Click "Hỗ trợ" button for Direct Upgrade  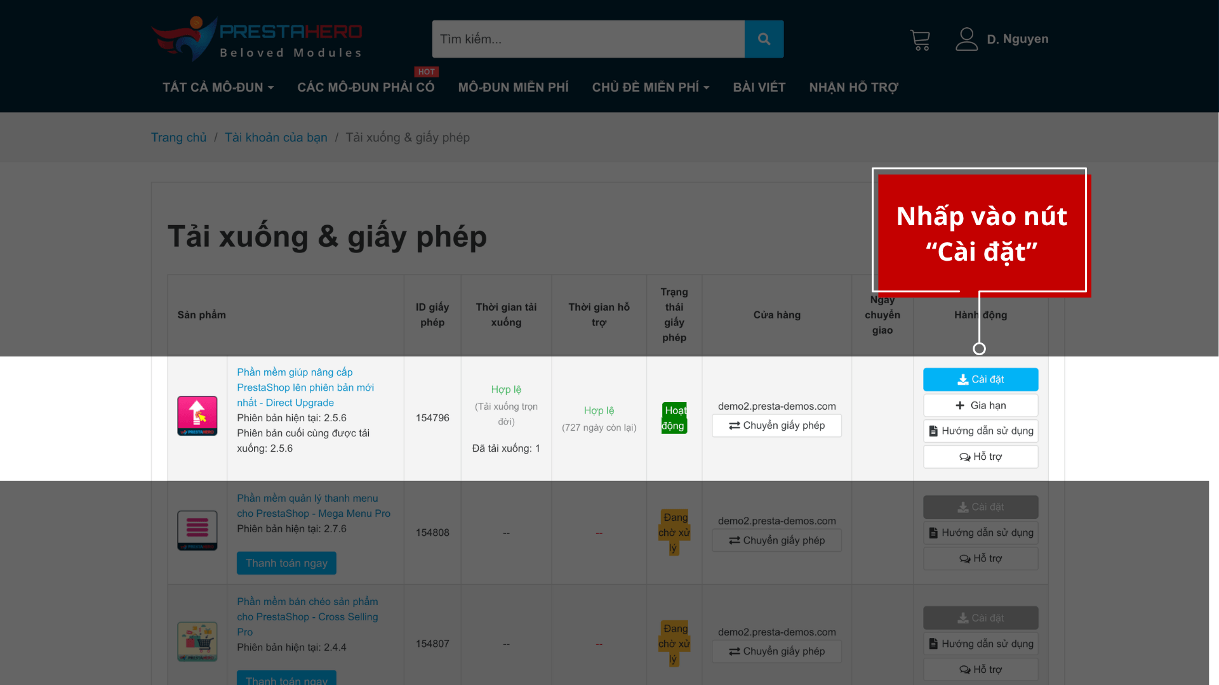click(980, 457)
